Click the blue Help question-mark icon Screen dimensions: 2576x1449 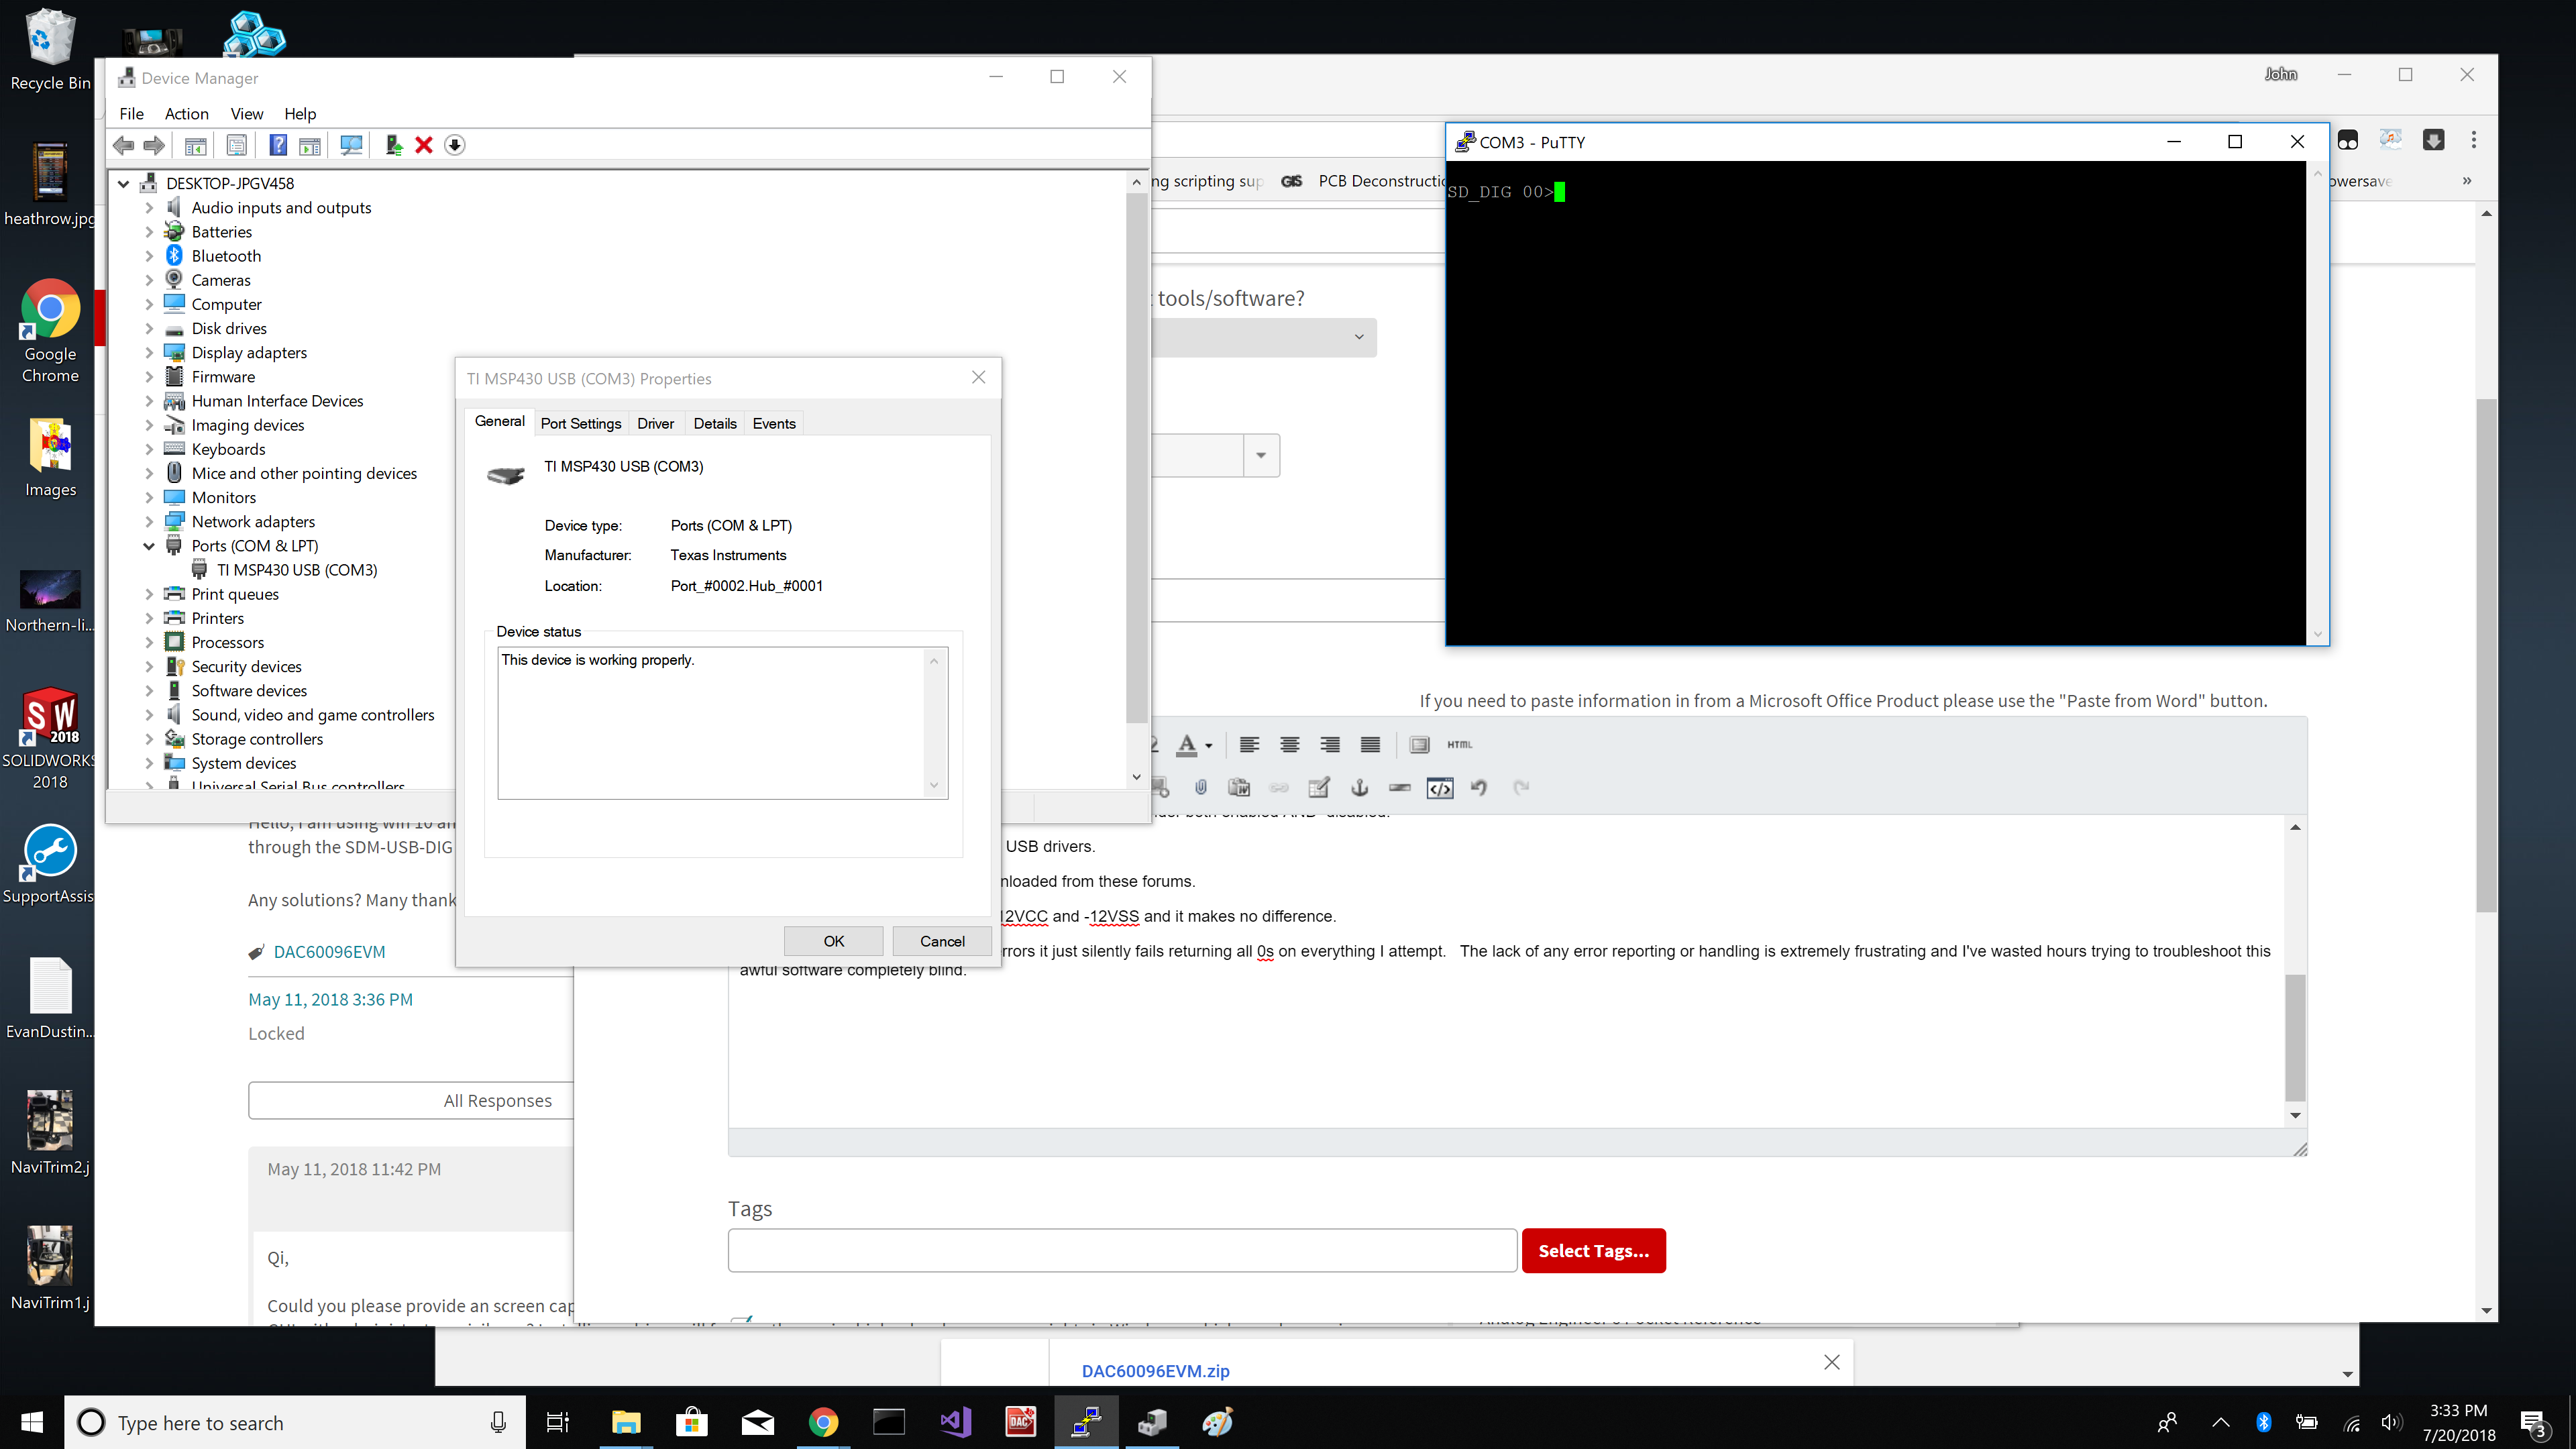pos(278,145)
